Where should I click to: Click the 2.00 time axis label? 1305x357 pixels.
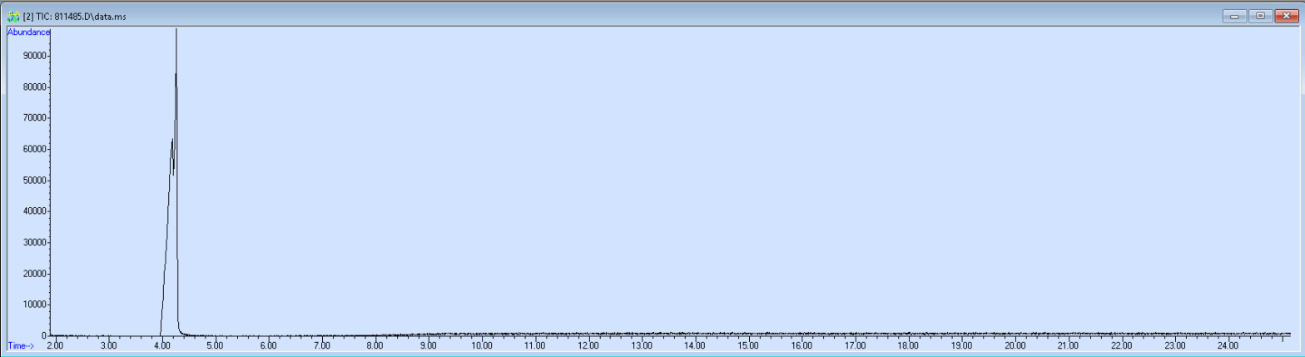click(x=55, y=345)
